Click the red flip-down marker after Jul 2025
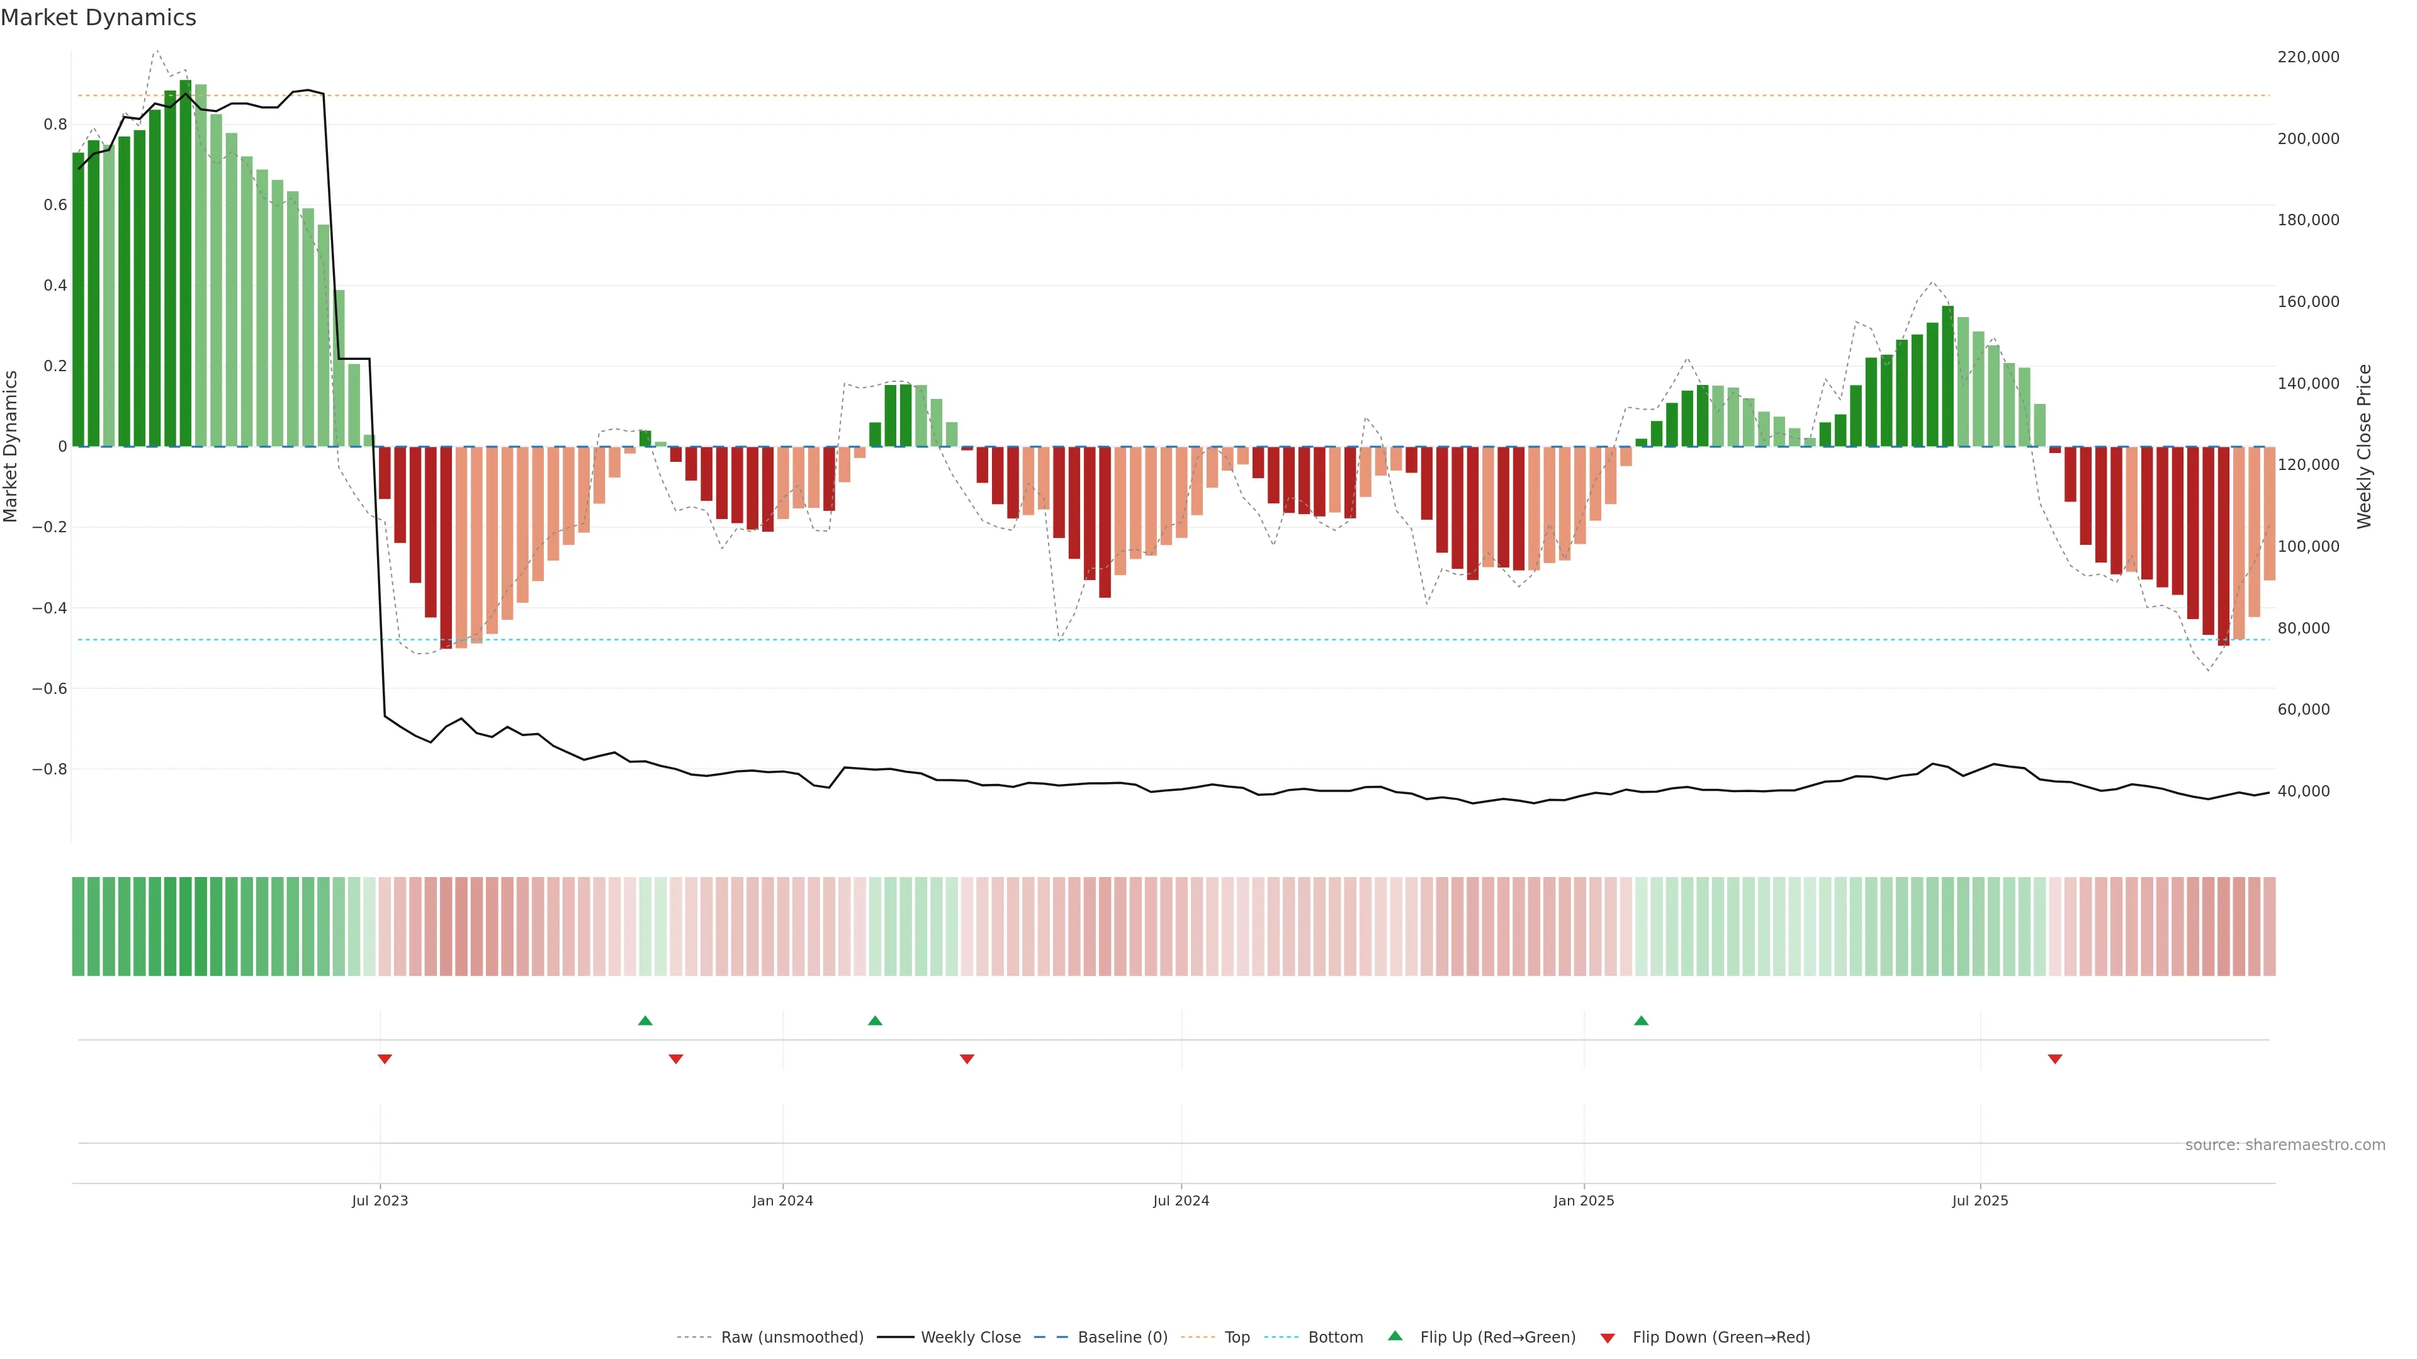Viewport: 2417px width, 1359px height. pos(2055,1059)
